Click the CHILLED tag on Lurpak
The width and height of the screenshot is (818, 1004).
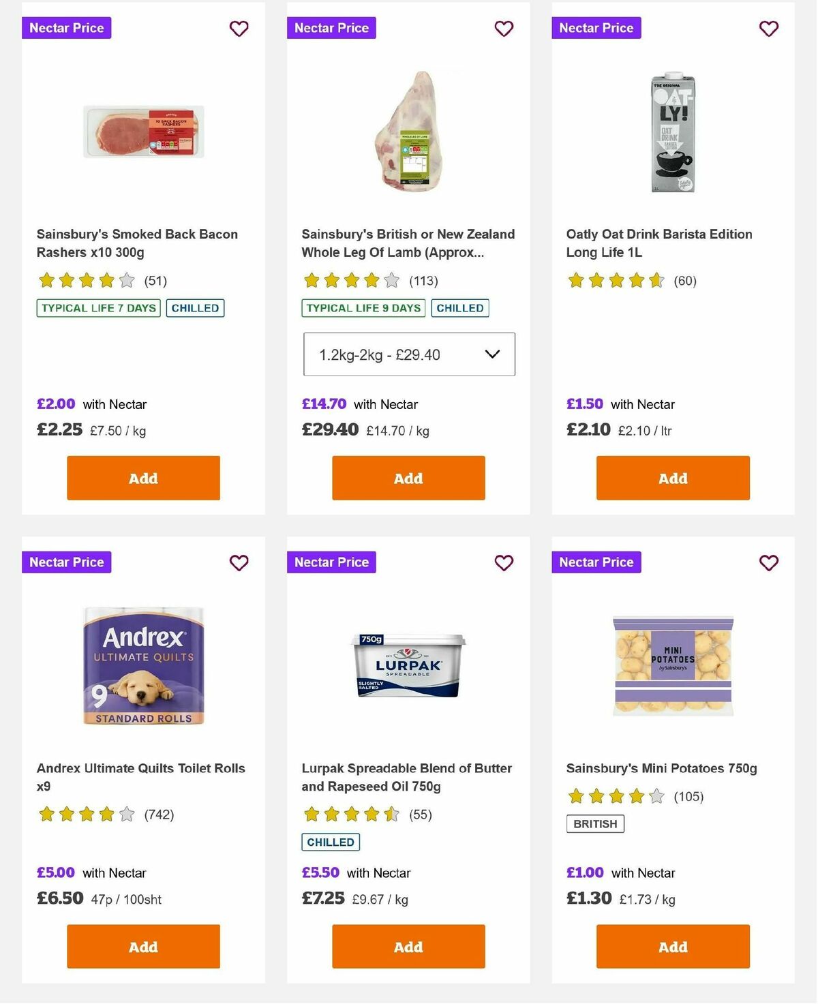click(x=330, y=842)
